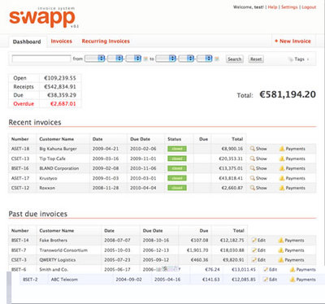
Task: Click Edit pencil icon for Smith and Co.
Action: pos(266,269)
